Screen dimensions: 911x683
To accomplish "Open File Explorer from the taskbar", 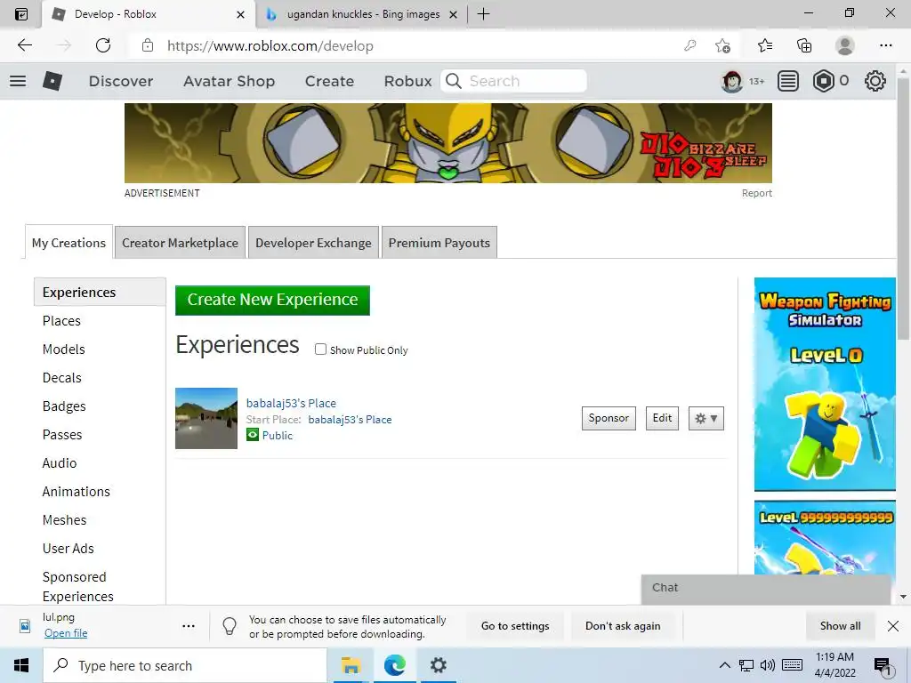I will pyautogui.click(x=351, y=665).
